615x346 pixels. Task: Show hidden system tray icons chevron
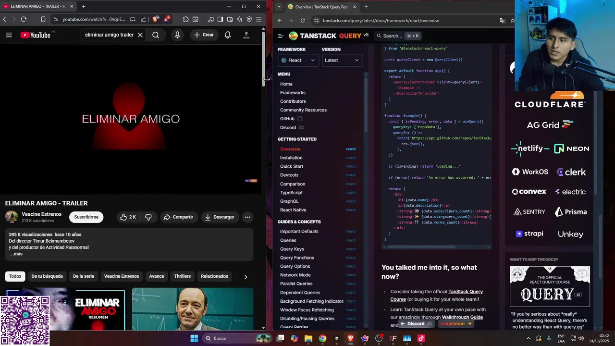529,338
